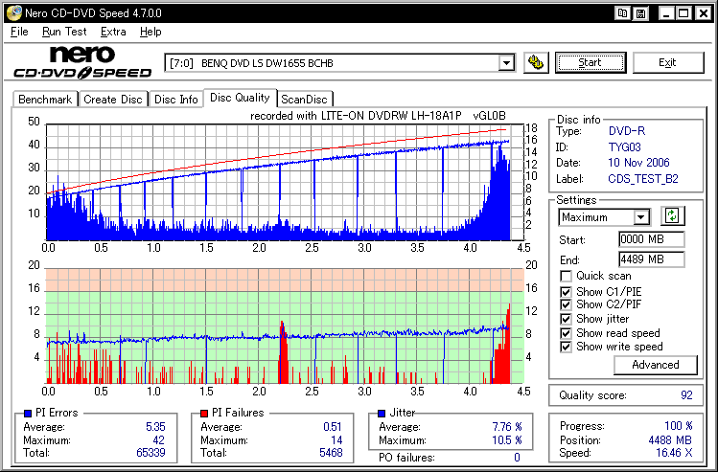Uncheck Show C1/PIE checkbox
718x472 pixels.
566,292
